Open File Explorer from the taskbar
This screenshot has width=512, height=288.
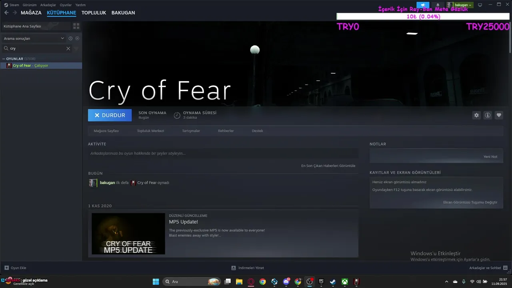239,282
